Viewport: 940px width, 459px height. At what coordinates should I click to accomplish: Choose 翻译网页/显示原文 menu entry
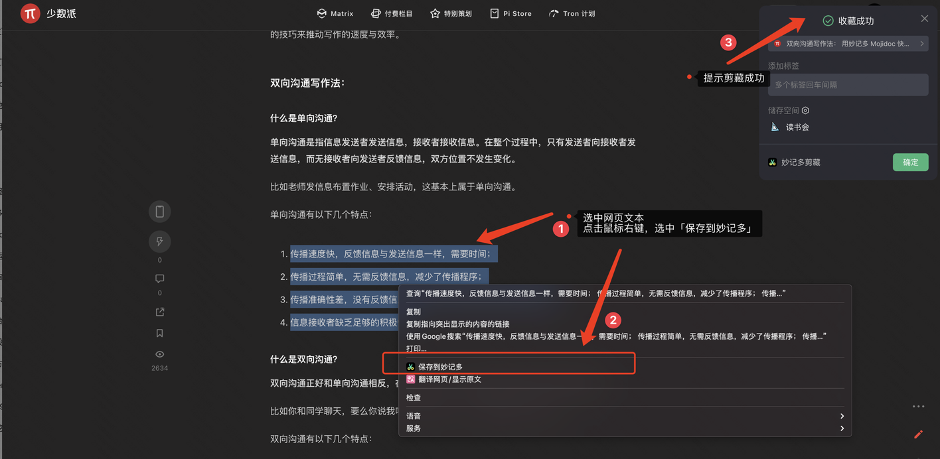tap(624, 379)
